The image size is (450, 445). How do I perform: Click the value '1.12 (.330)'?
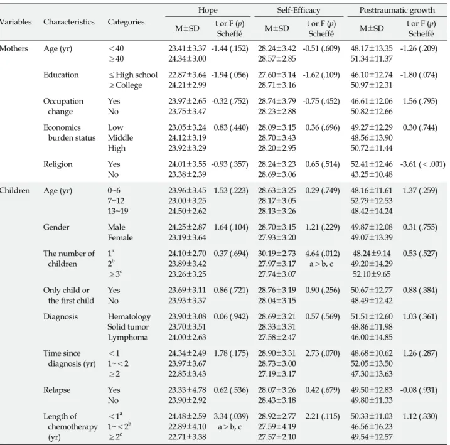click(420, 417)
